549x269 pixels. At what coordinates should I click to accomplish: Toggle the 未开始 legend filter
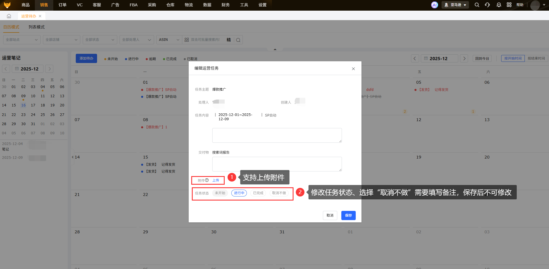pos(111,59)
